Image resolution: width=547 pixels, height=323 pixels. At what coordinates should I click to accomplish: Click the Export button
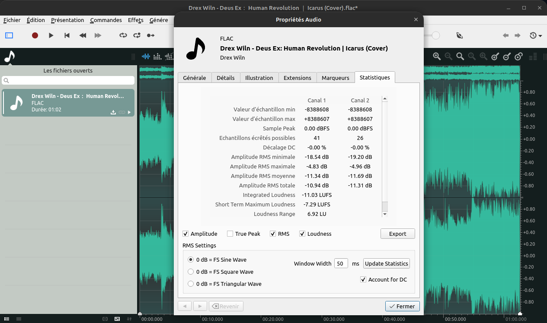397,234
